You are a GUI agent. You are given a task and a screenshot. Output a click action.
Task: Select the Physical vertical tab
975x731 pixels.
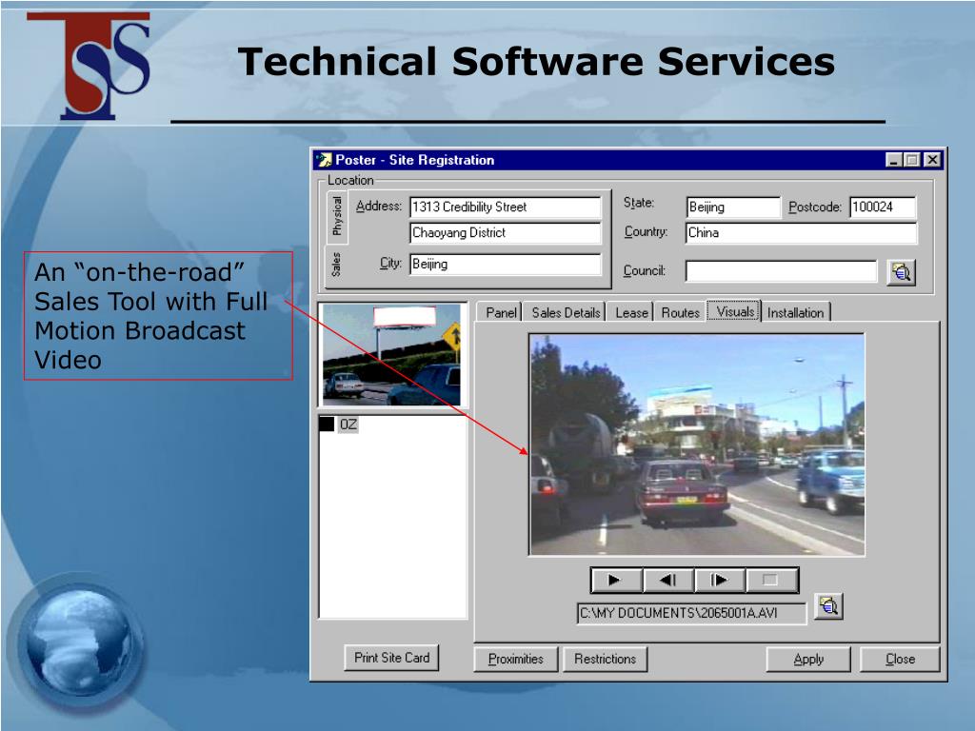[x=336, y=216]
